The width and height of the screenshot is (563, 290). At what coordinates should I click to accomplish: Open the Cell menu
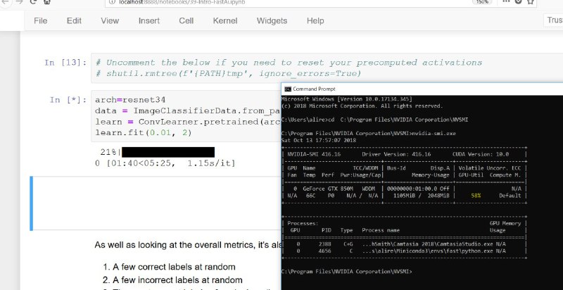[x=186, y=21]
